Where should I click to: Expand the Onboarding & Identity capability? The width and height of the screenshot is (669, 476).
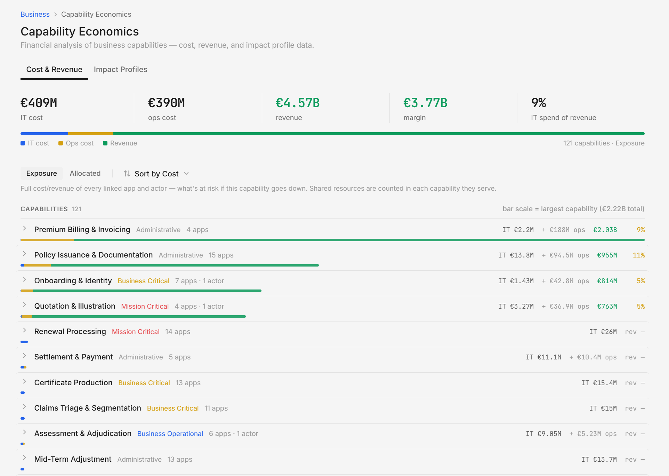pyautogui.click(x=24, y=279)
